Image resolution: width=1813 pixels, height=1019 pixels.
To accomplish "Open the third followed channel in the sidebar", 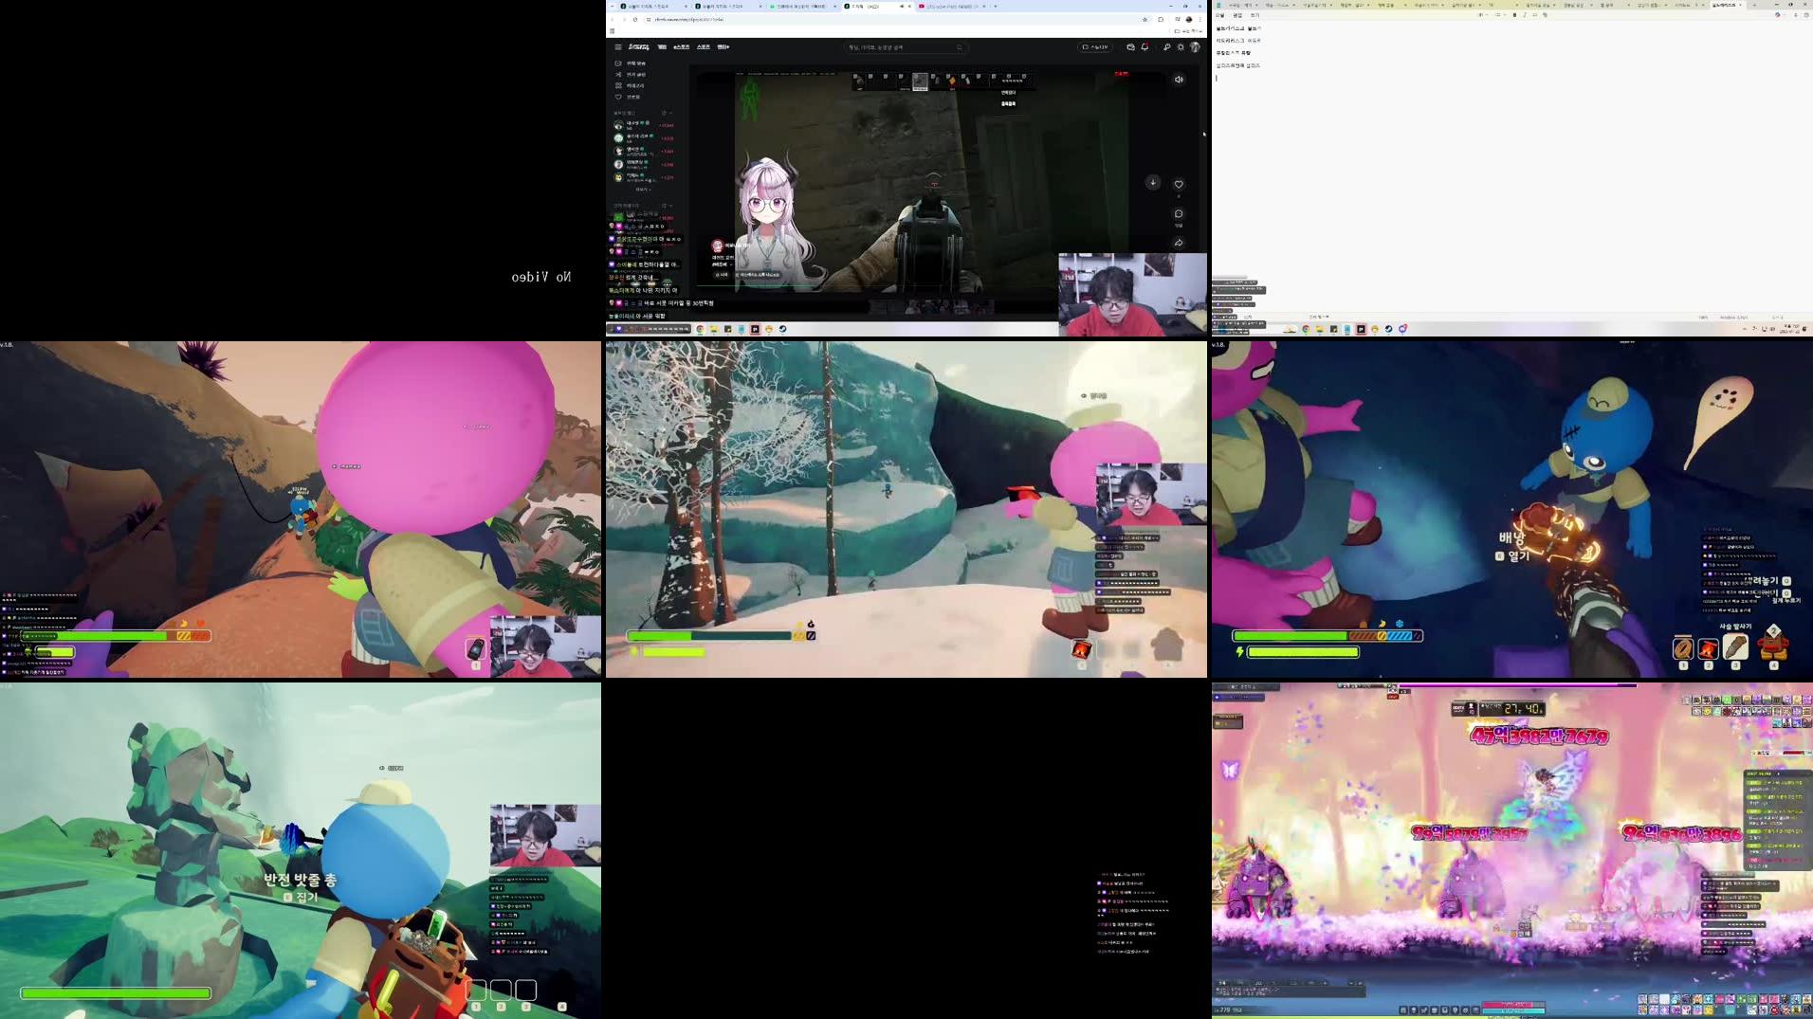I will [644, 152].
